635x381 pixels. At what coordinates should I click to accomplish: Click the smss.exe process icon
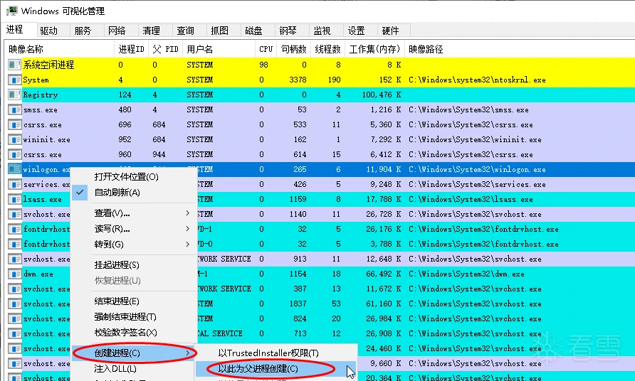[14, 109]
